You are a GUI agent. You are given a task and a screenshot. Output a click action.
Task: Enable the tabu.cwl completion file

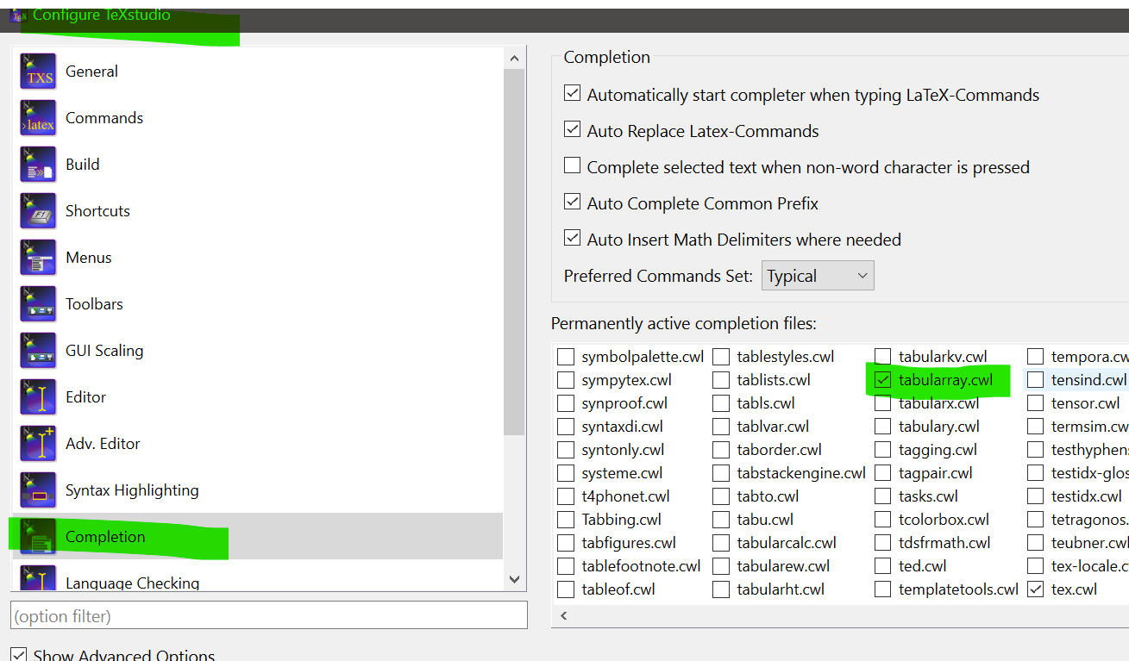pos(721,519)
